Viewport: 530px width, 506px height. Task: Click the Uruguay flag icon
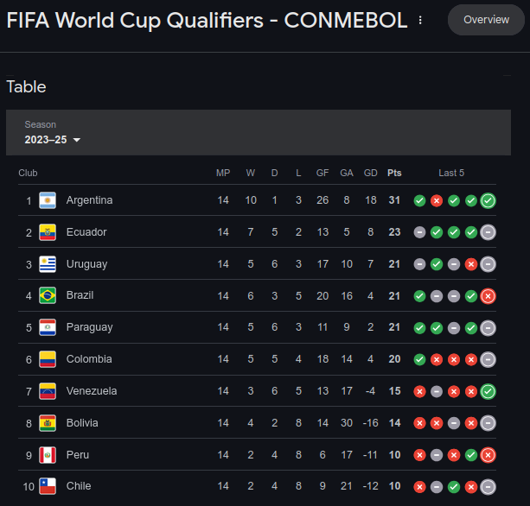pyautogui.click(x=48, y=264)
